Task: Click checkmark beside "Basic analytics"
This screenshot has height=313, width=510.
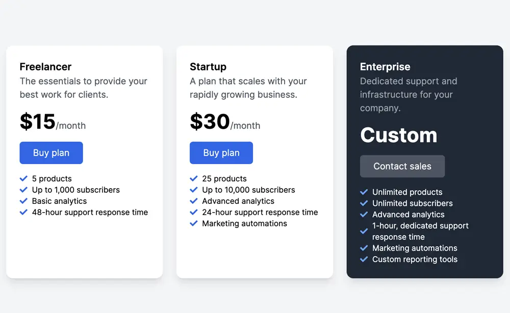Action: click(23, 201)
